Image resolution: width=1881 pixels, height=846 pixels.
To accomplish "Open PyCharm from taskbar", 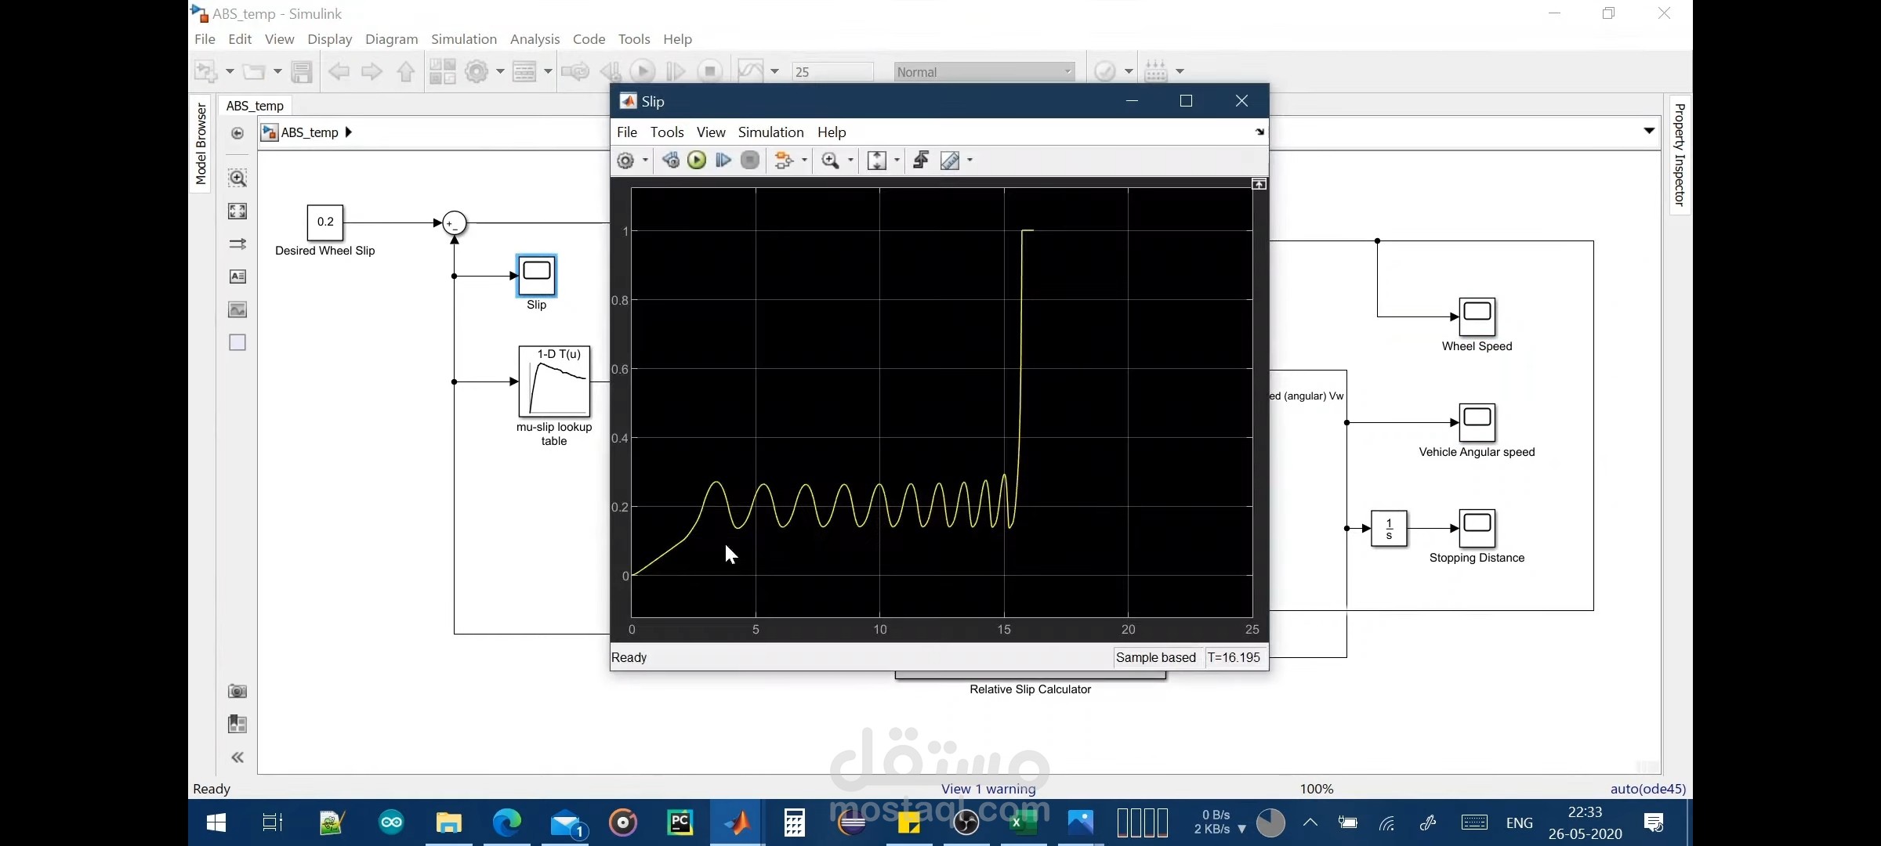I will (x=680, y=822).
